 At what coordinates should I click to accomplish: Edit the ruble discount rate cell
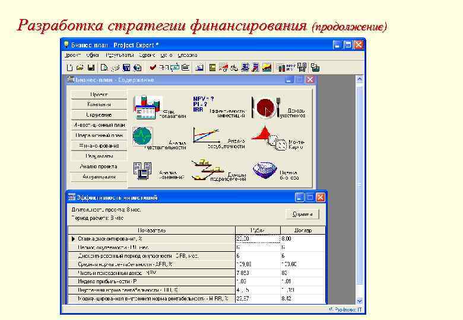click(258, 239)
